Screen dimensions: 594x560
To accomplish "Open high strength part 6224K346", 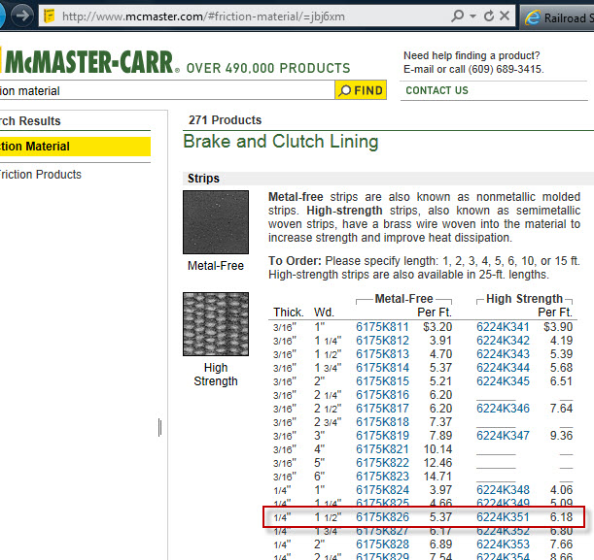I will click(x=503, y=409).
